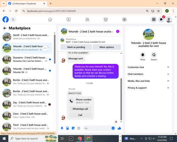177x142 pixels.
Task: Open Yetunde conversation that says Ok
Action: [27, 71]
